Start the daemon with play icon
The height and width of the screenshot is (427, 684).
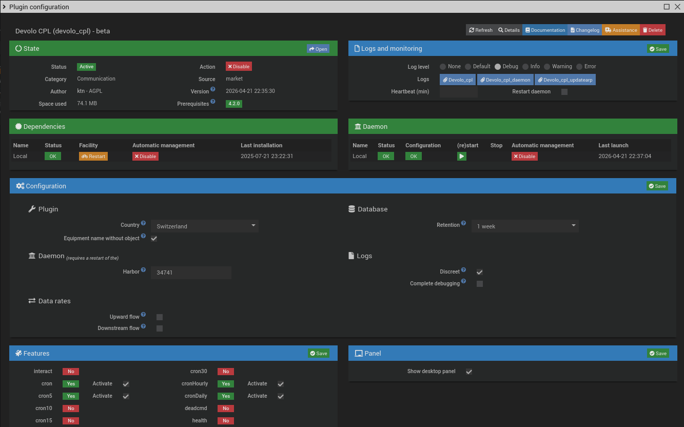pos(462,157)
